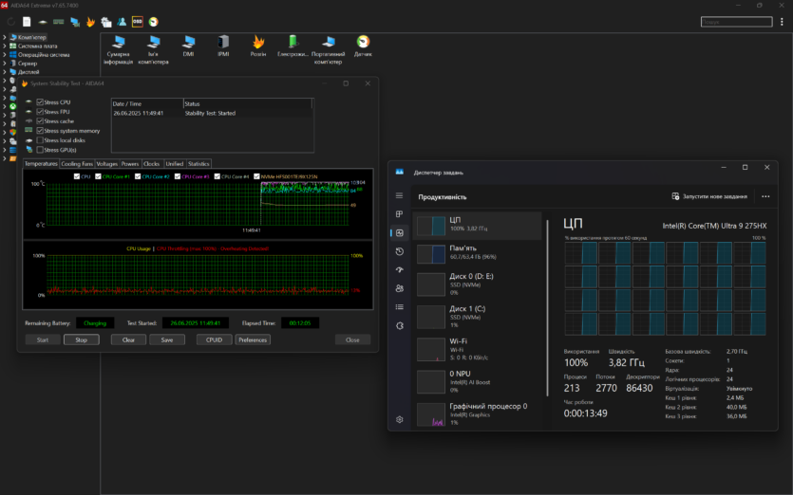
Task: Open the memory benchmark toolbar icon
Action: tap(59, 22)
